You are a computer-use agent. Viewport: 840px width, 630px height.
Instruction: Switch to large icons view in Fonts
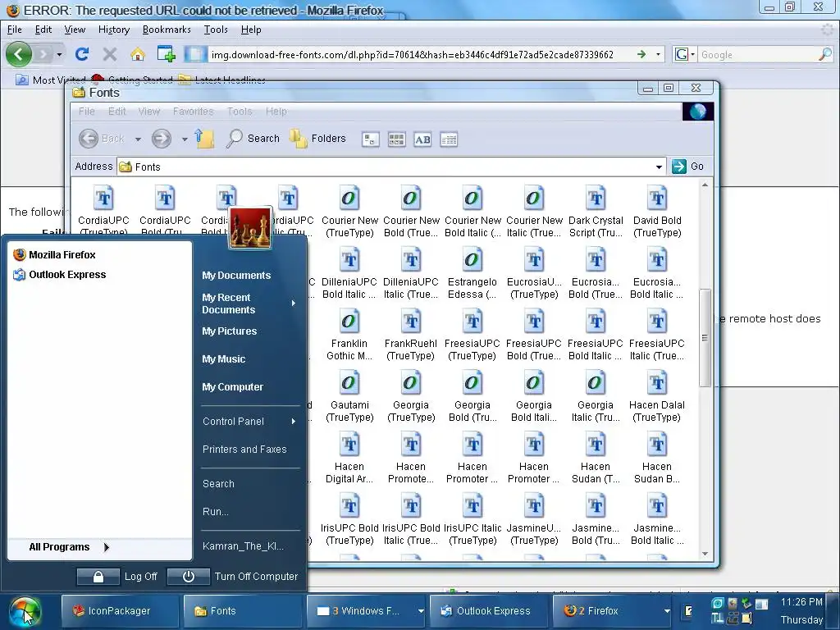click(370, 139)
